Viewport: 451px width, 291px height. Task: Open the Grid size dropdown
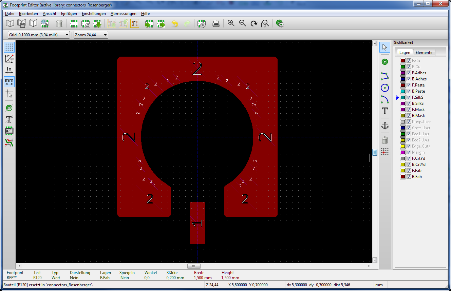[x=39, y=35]
